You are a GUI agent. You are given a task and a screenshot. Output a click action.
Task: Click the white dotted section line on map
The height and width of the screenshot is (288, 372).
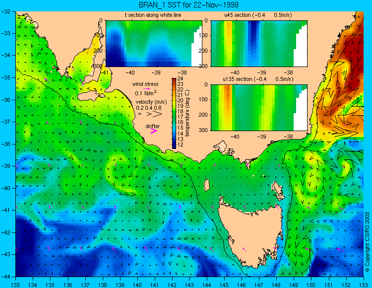(x=134, y=171)
